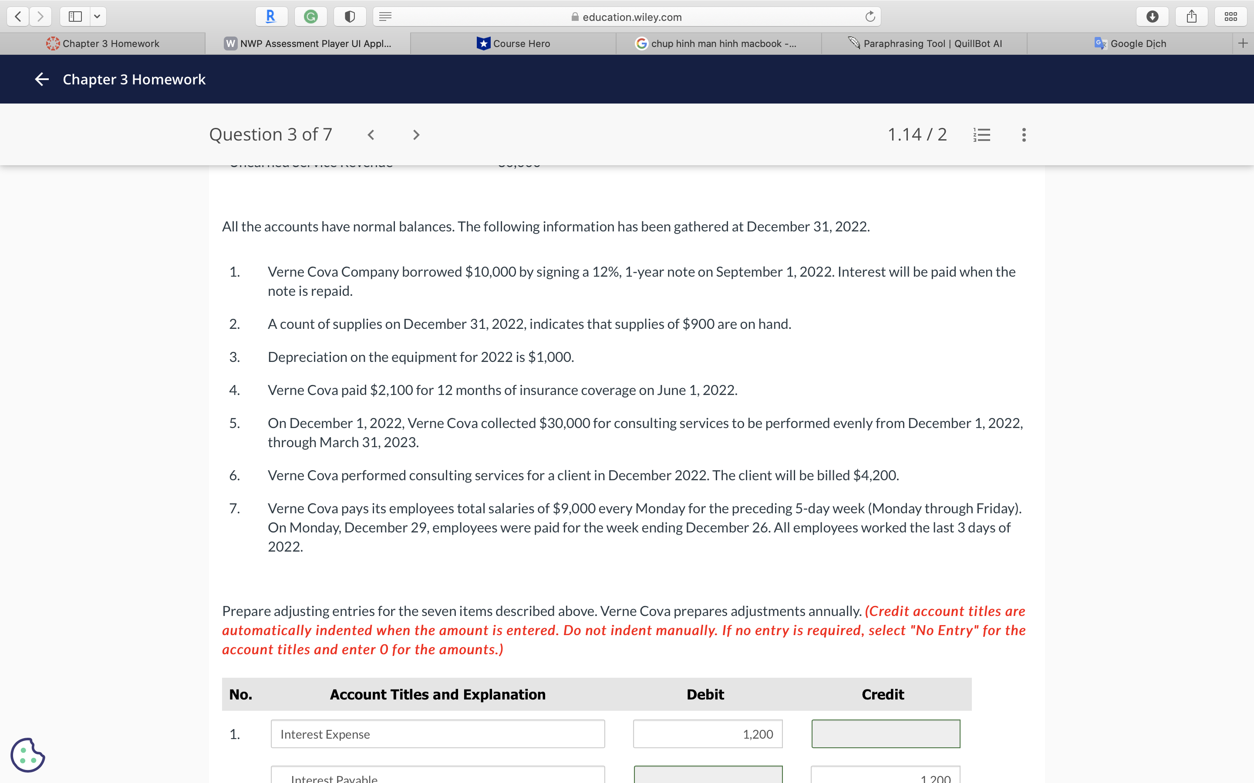Click the previous question chevron

click(371, 135)
